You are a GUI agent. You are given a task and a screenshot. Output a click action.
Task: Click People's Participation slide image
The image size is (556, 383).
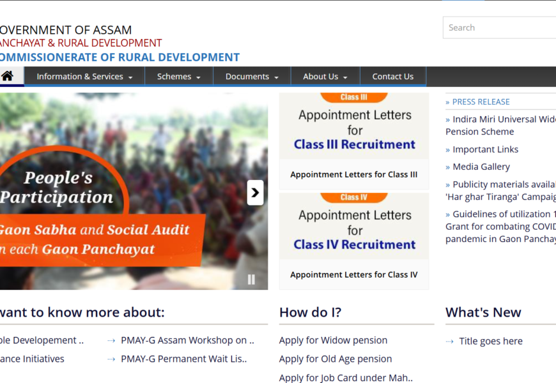[x=134, y=191]
